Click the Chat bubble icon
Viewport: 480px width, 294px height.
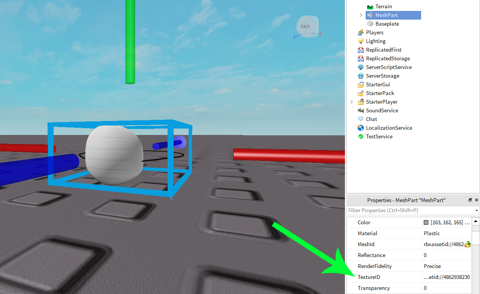[x=361, y=119]
